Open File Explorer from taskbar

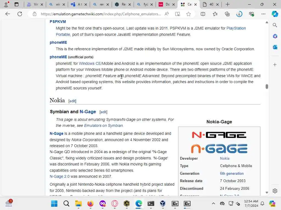click(78, 203)
